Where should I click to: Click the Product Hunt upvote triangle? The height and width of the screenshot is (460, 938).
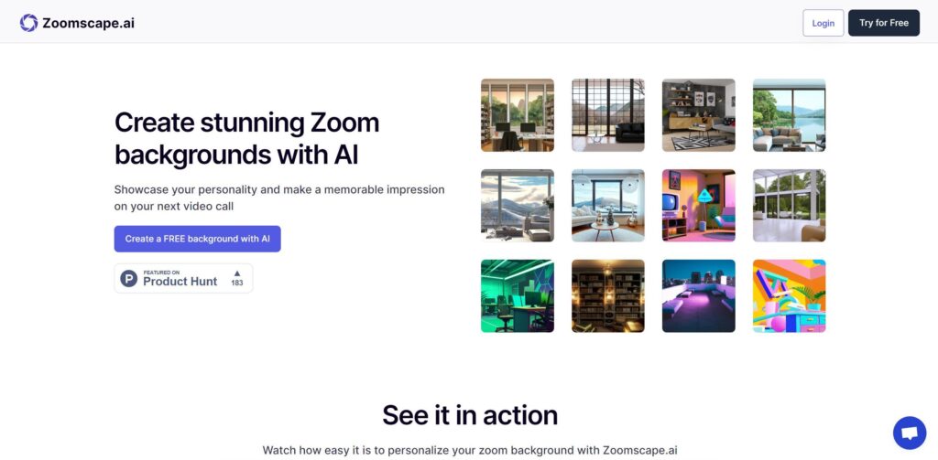click(x=237, y=273)
